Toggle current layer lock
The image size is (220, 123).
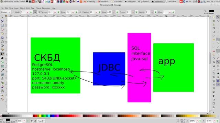[x=35, y=121]
